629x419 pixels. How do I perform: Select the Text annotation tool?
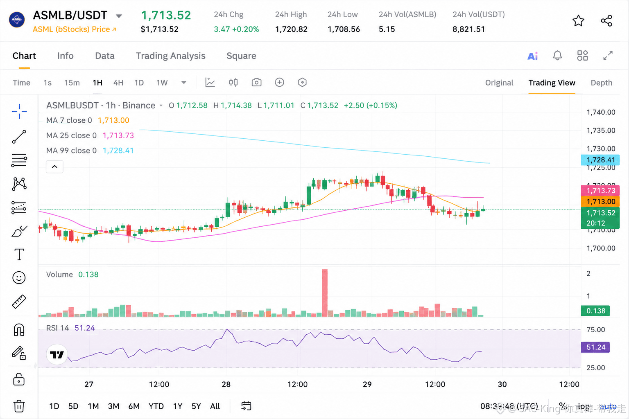coord(19,255)
